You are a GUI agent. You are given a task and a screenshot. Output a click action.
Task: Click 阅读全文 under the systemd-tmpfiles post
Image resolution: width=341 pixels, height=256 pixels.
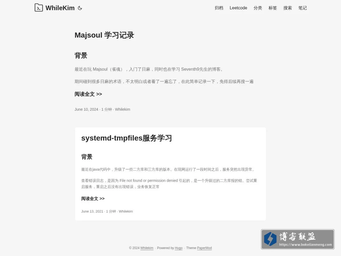pos(93,199)
